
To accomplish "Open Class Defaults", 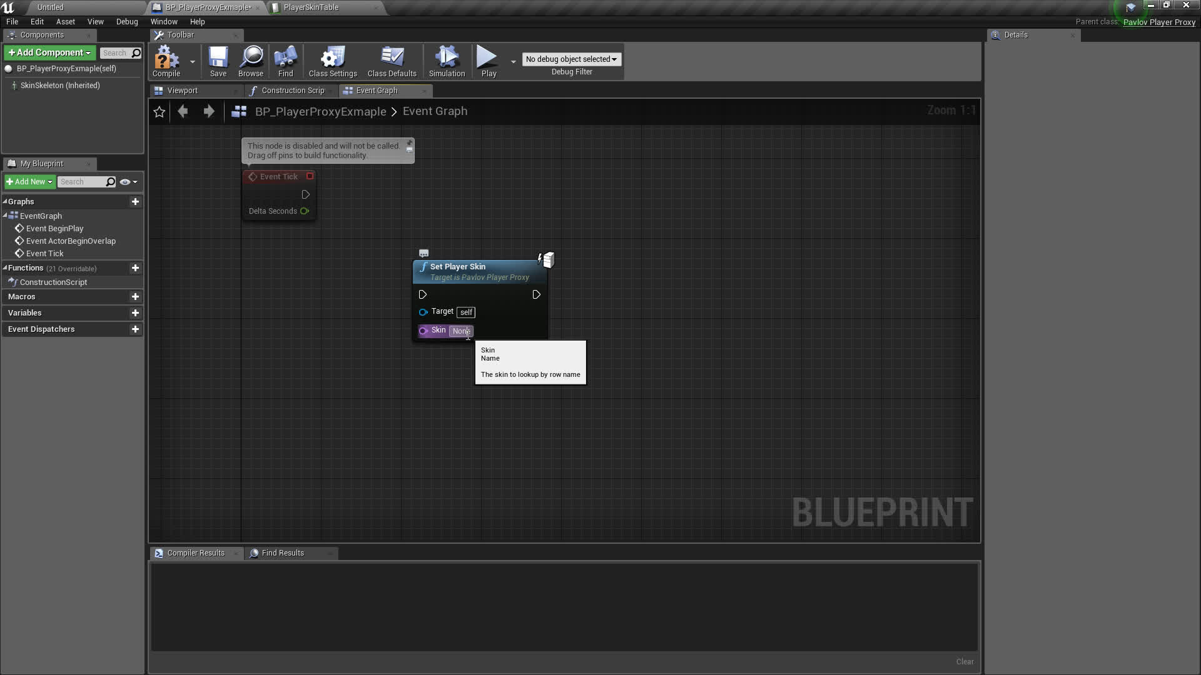I will 392,61.
